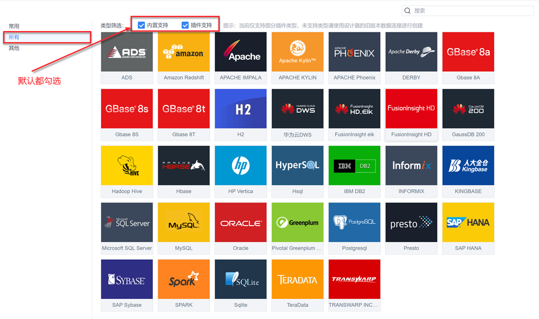
Task: Choose the Postgresql database tile
Action: (354, 229)
